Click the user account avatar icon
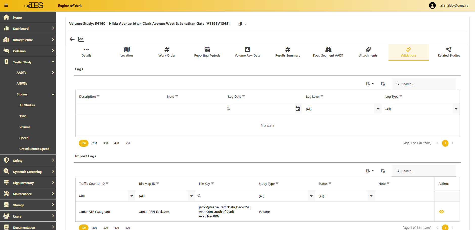 coord(432,5)
